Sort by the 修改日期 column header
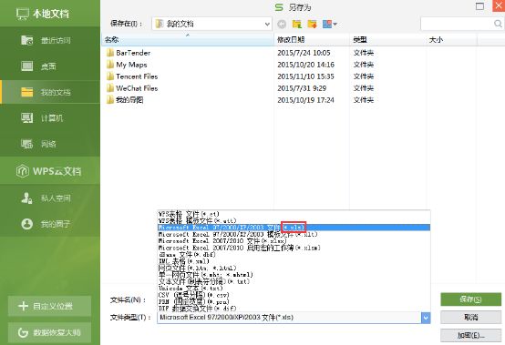Viewport: 505px width, 345px height. pyautogui.click(x=312, y=39)
